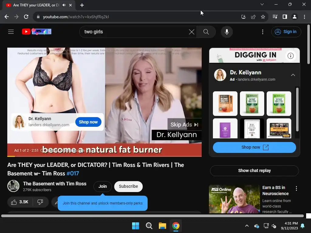Click the ad progress bar
Screen dimensions: 311x233
(104, 156)
